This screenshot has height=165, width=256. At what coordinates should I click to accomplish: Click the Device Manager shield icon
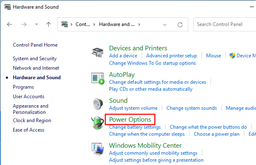(x=232, y=56)
